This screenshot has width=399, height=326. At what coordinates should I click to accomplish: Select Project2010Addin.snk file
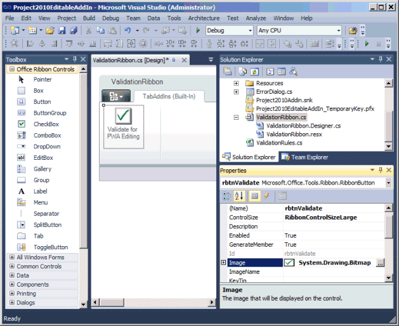pyautogui.click(x=284, y=100)
